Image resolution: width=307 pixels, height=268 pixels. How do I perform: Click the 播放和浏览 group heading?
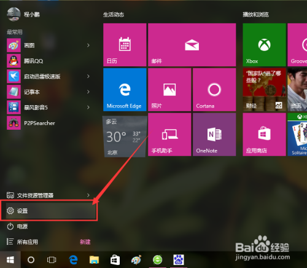point(255,15)
